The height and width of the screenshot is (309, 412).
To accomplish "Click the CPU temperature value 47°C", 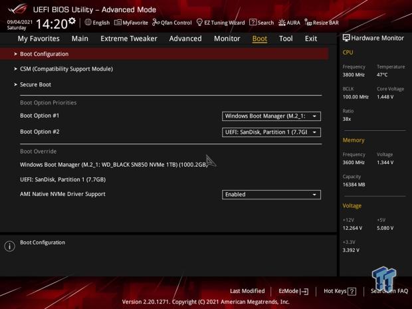I will click(x=382, y=75).
